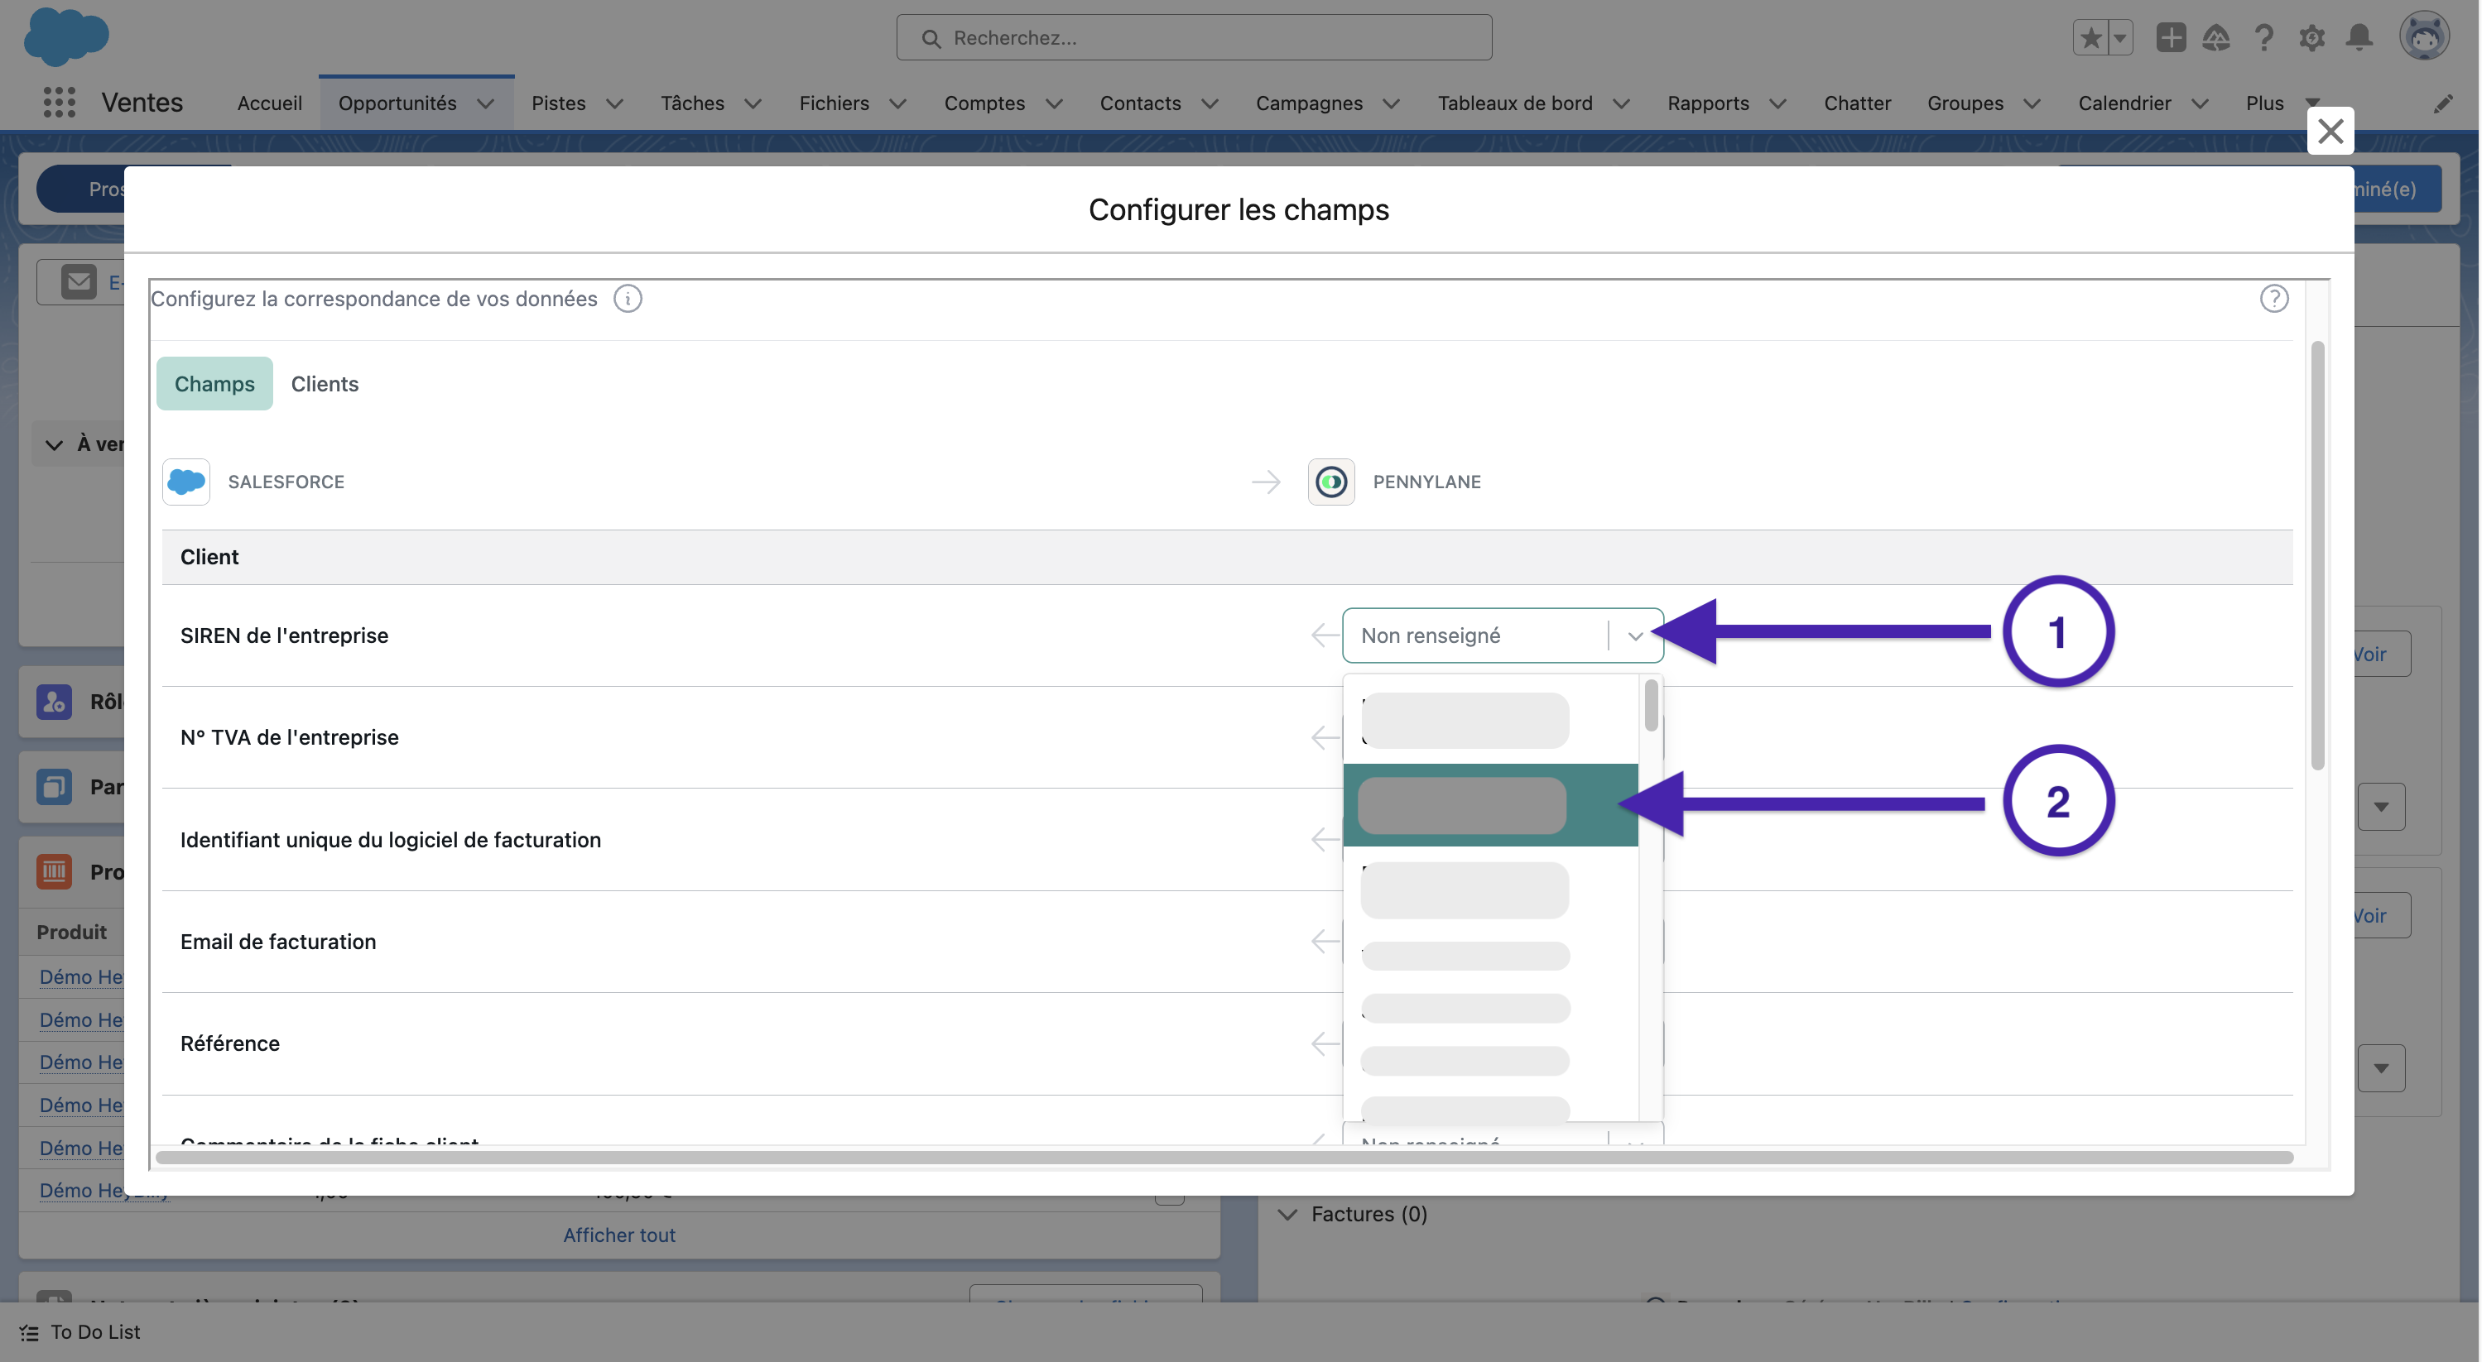Open the Comptes navigation item
Viewport: 2482px width, 1362px height.
(984, 103)
